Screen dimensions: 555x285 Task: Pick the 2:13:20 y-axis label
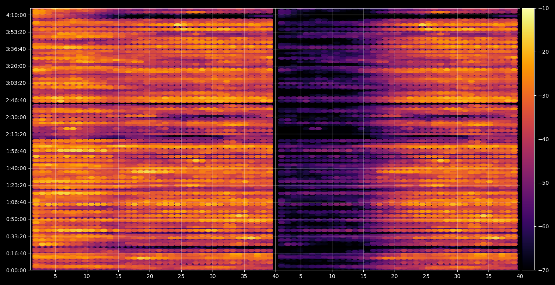coord(16,134)
